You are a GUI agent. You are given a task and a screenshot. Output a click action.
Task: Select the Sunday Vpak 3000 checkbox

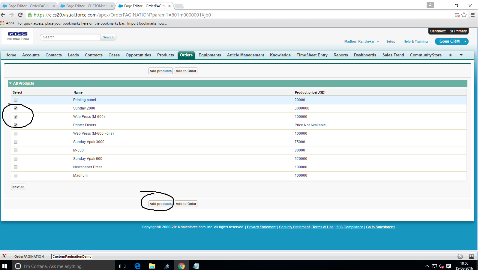(16, 142)
